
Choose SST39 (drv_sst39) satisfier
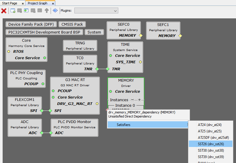(x=211, y=157)
